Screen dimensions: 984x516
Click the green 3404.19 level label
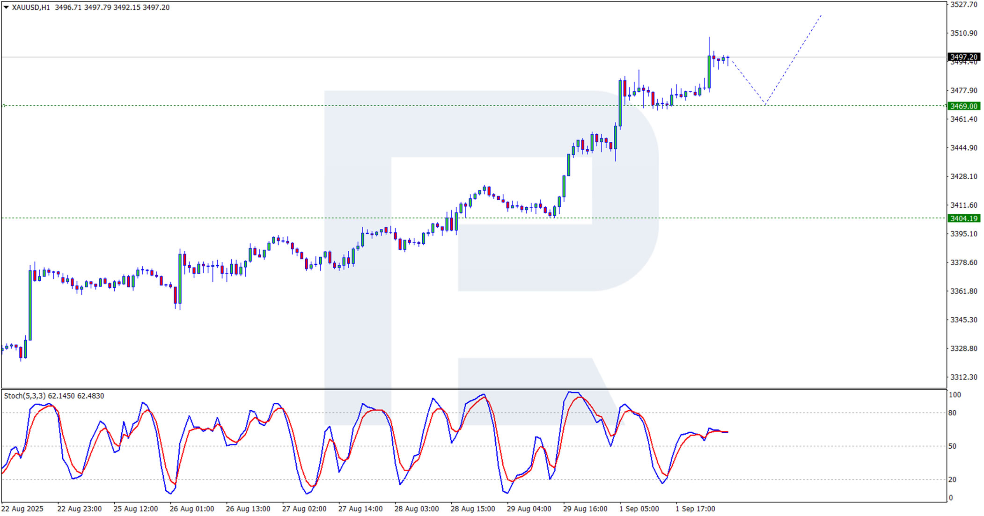click(963, 218)
